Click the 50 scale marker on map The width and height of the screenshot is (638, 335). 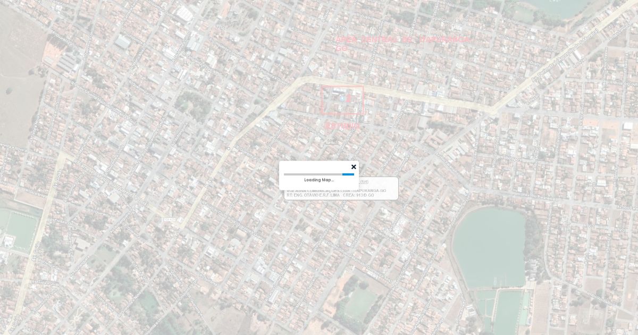pos(331,141)
